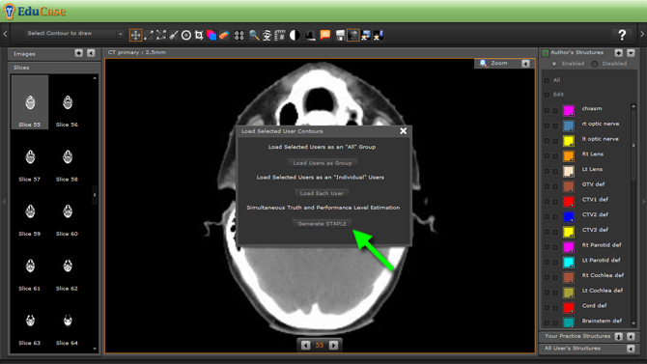Go to next slice arrow

point(333,345)
